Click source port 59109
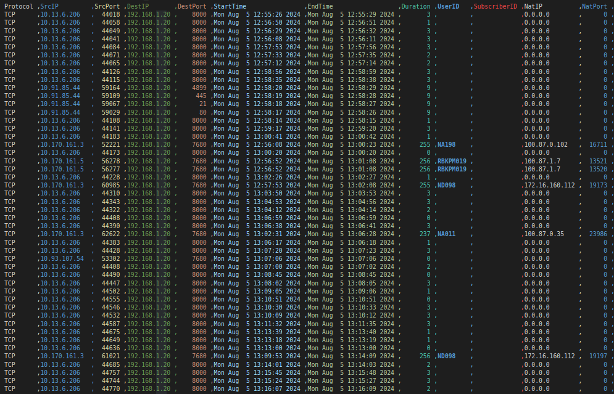 click(111, 96)
